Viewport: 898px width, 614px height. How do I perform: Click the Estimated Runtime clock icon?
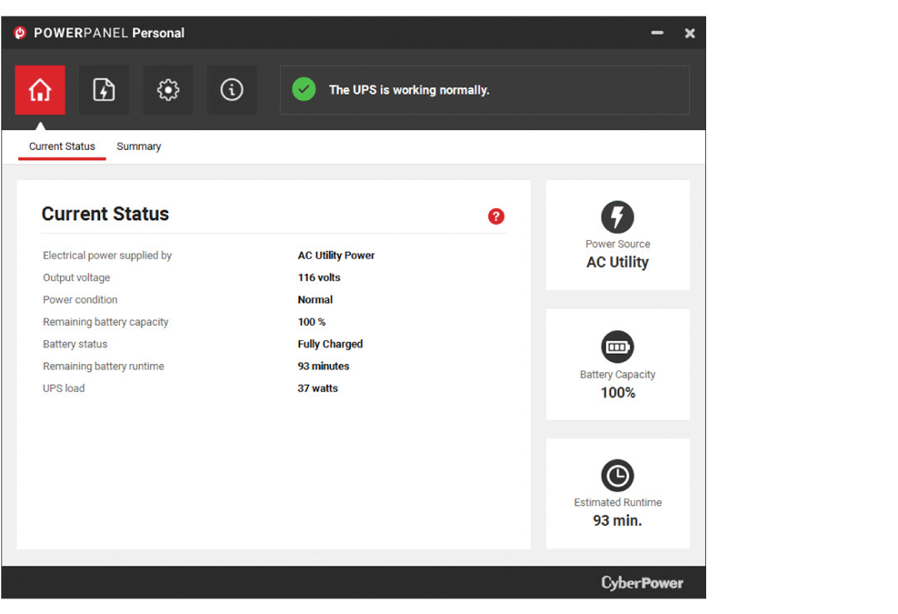[617, 475]
